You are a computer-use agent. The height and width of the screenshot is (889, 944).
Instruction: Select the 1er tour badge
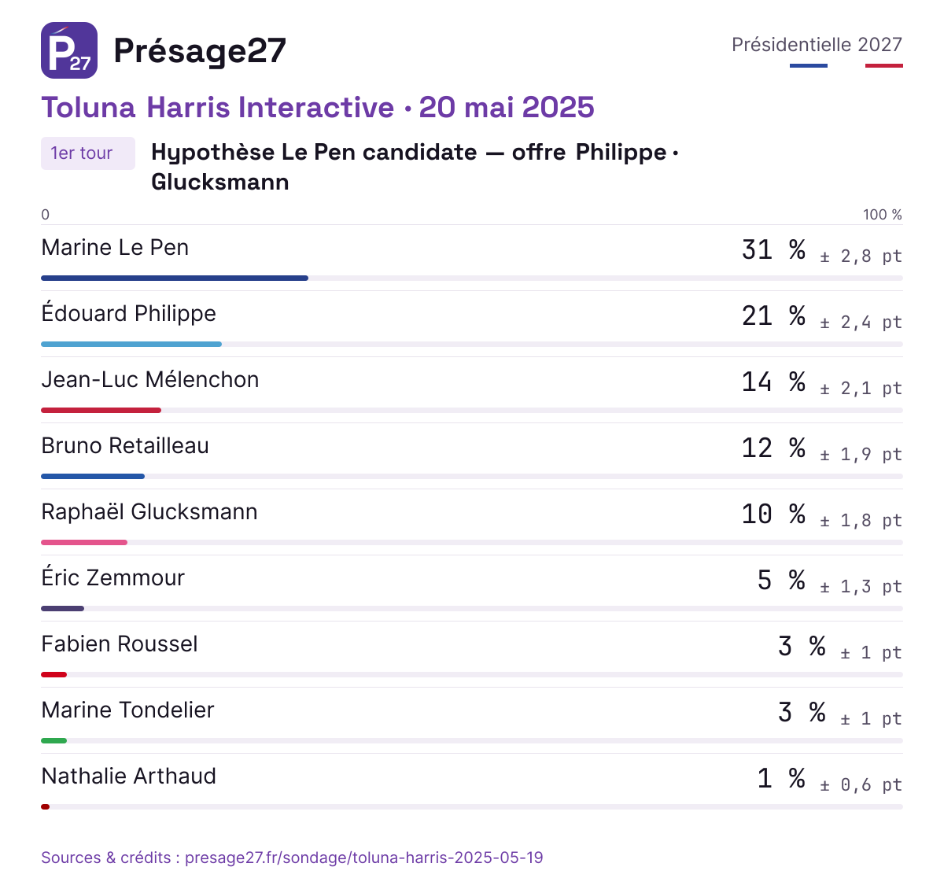coord(88,153)
